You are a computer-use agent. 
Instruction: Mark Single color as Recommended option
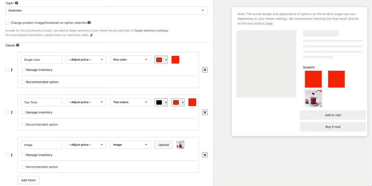[x=23, y=82]
